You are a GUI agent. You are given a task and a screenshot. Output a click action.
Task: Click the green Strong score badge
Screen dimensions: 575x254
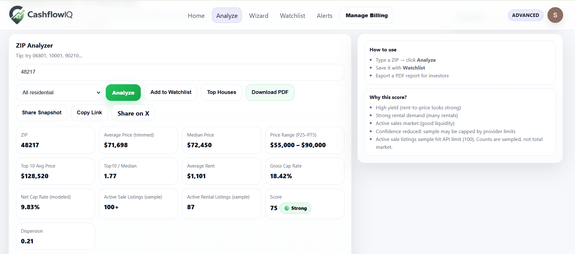pos(295,208)
